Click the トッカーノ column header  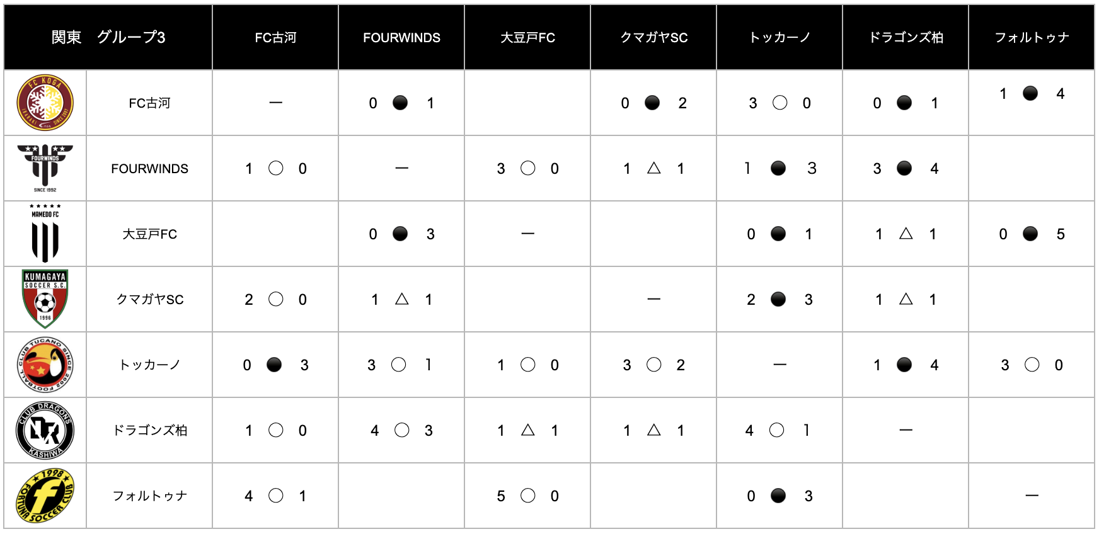[780, 38]
